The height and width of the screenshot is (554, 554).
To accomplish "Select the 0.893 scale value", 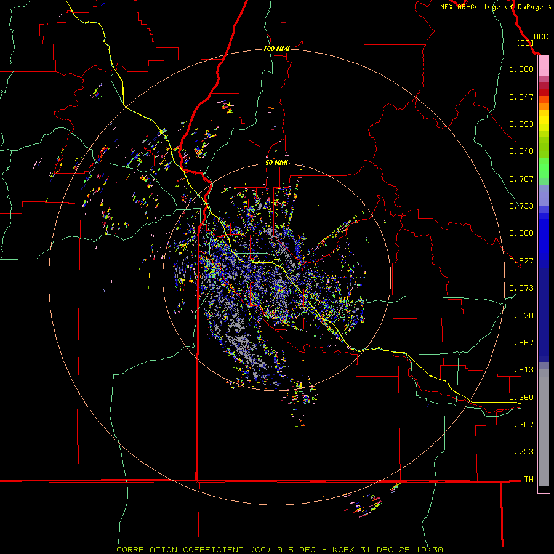I will point(521,124).
